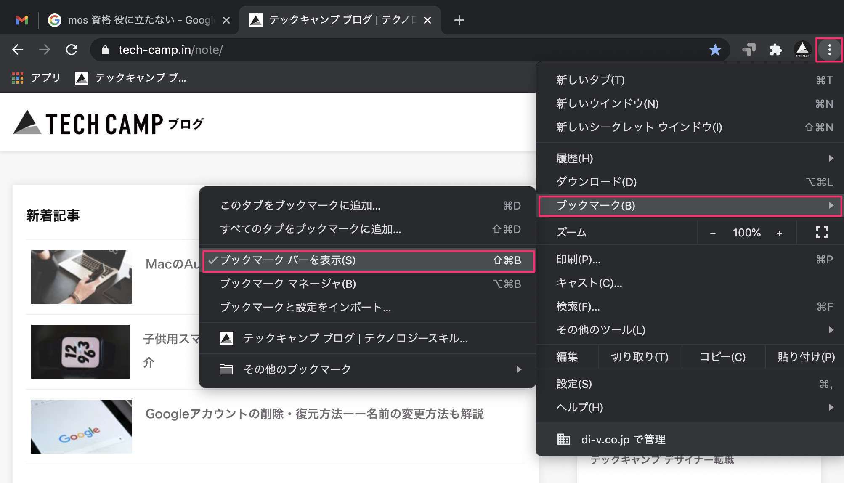
Task: Decrease zoom with minus button
Action: tap(713, 233)
